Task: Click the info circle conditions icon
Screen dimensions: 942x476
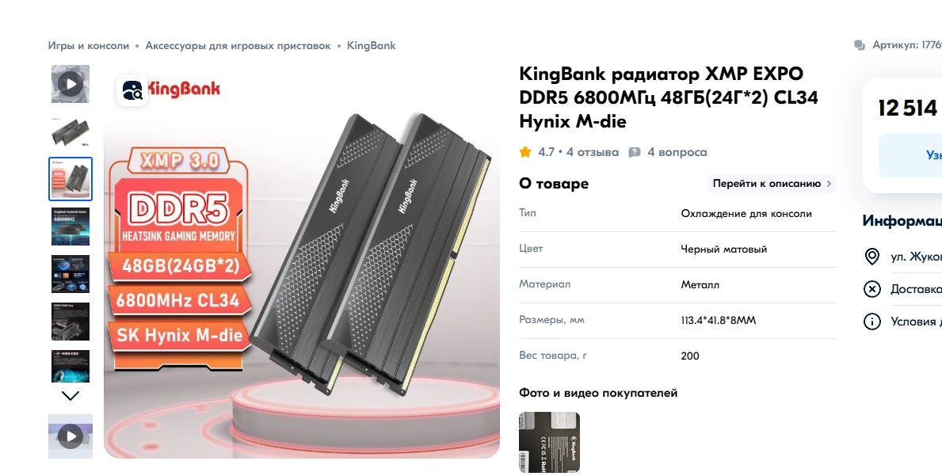Action: tap(871, 322)
